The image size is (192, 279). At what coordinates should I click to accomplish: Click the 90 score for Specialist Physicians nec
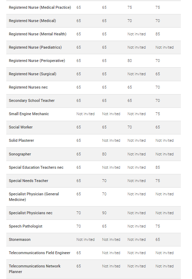(104, 213)
